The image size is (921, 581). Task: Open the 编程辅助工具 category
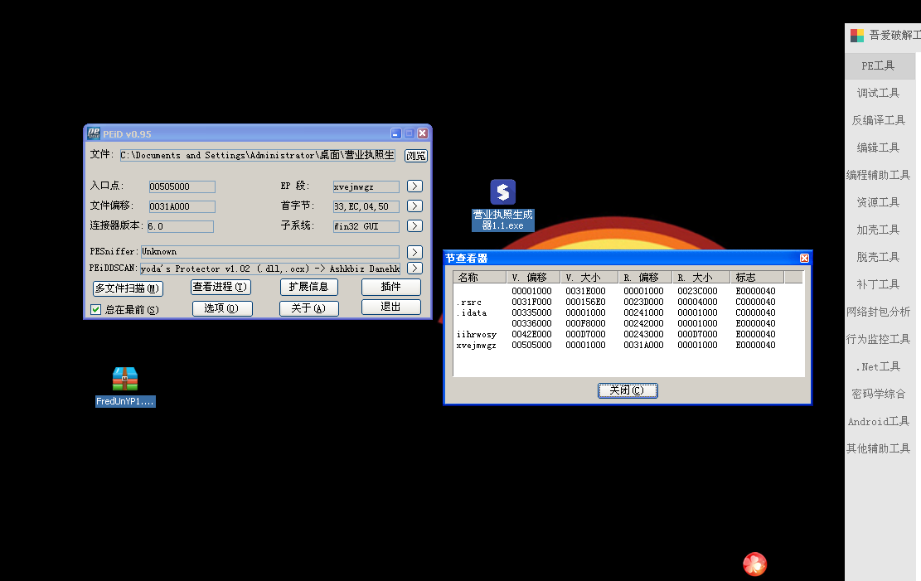click(879, 175)
